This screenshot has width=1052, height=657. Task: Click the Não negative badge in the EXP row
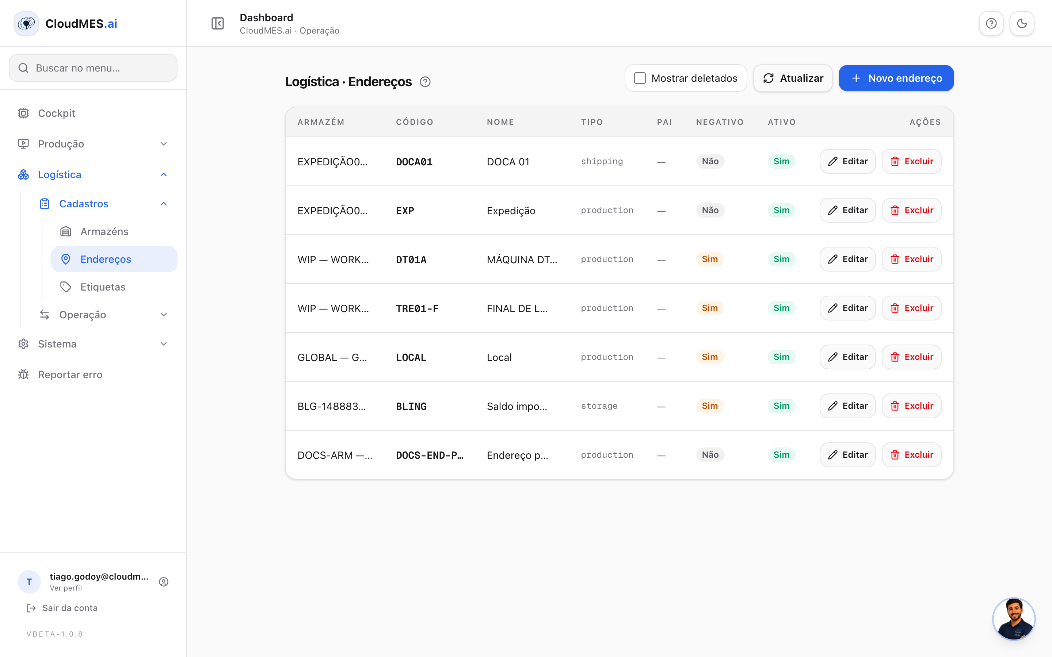coord(710,210)
